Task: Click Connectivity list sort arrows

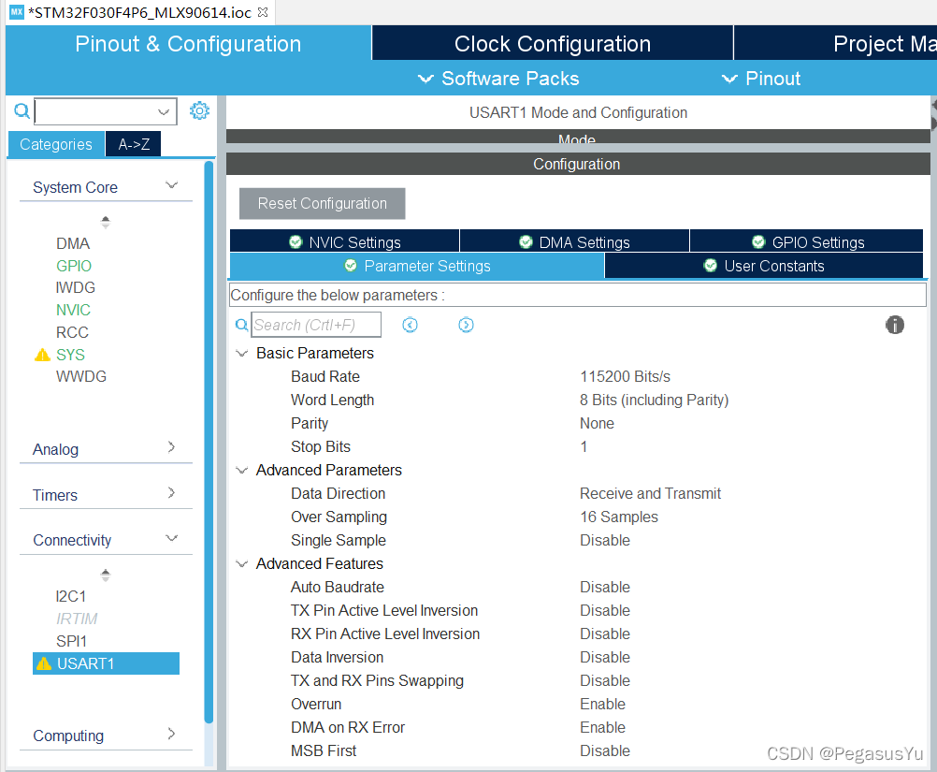Action: click(106, 575)
